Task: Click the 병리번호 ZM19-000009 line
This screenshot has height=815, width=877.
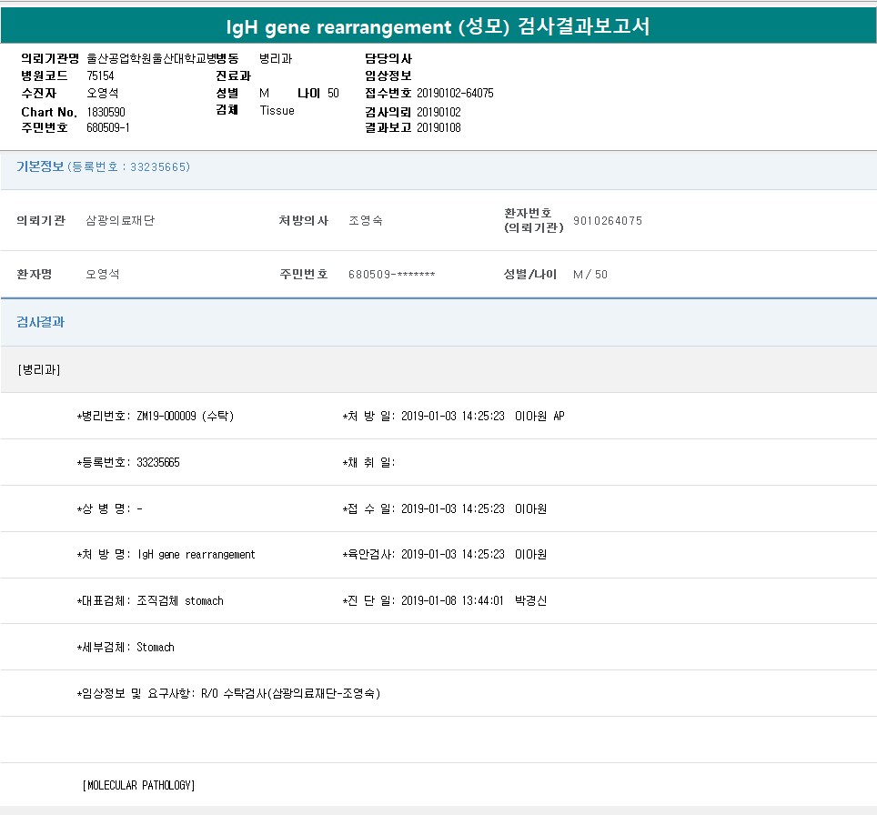Action: point(156,417)
